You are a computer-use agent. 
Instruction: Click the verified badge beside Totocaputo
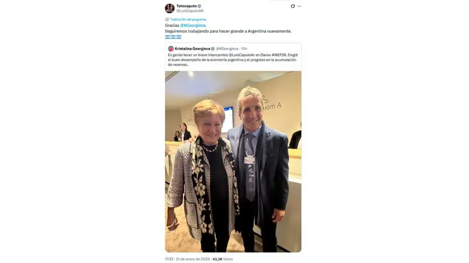click(x=199, y=6)
